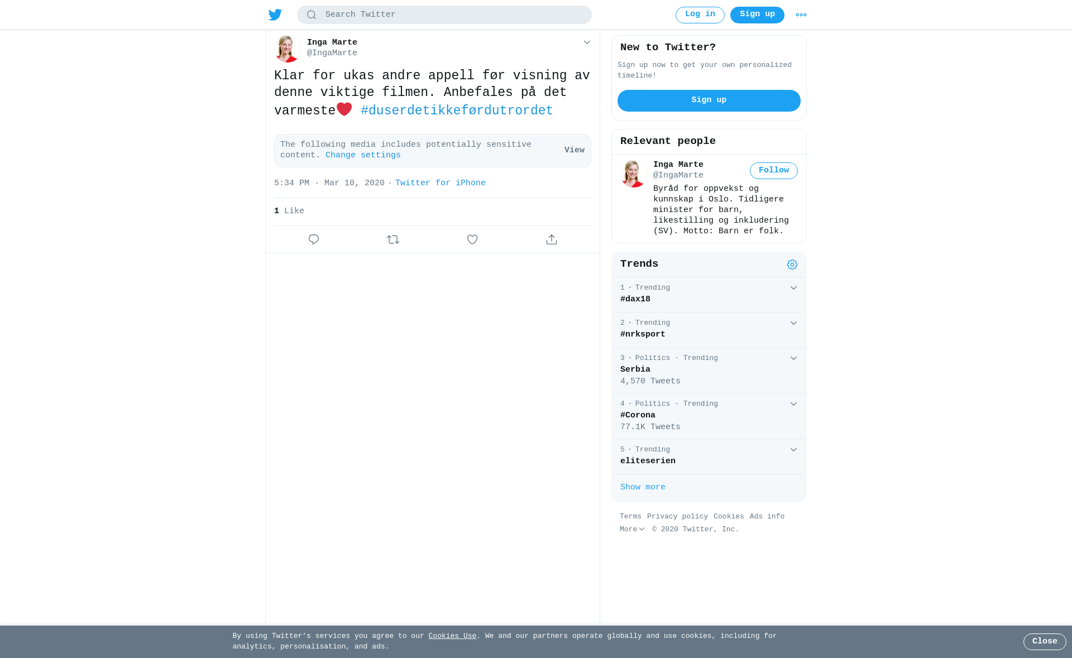Open the Trends settings gear
The image size is (1072, 658).
(792, 265)
